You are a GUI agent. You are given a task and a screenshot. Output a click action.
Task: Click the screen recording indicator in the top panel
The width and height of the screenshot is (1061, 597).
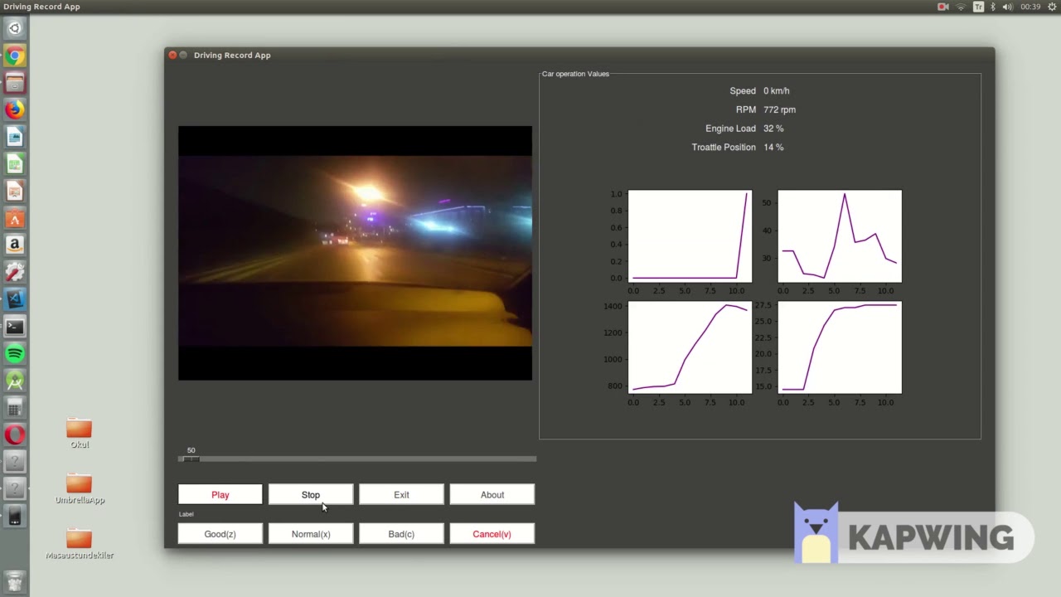click(943, 7)
